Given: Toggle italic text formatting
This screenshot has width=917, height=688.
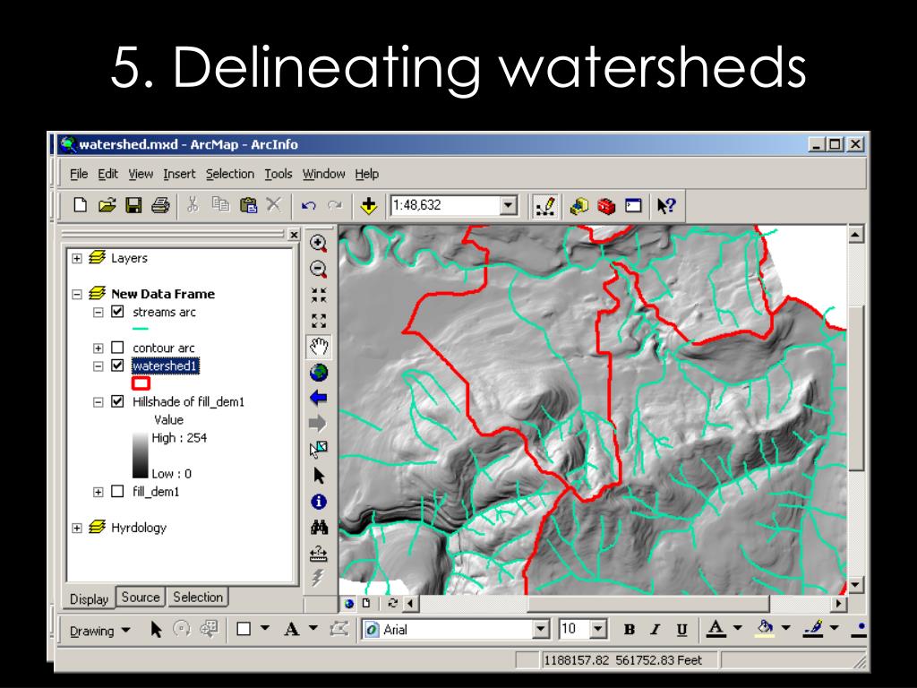Looking at the screenshot, I should (x=655, y=630).
